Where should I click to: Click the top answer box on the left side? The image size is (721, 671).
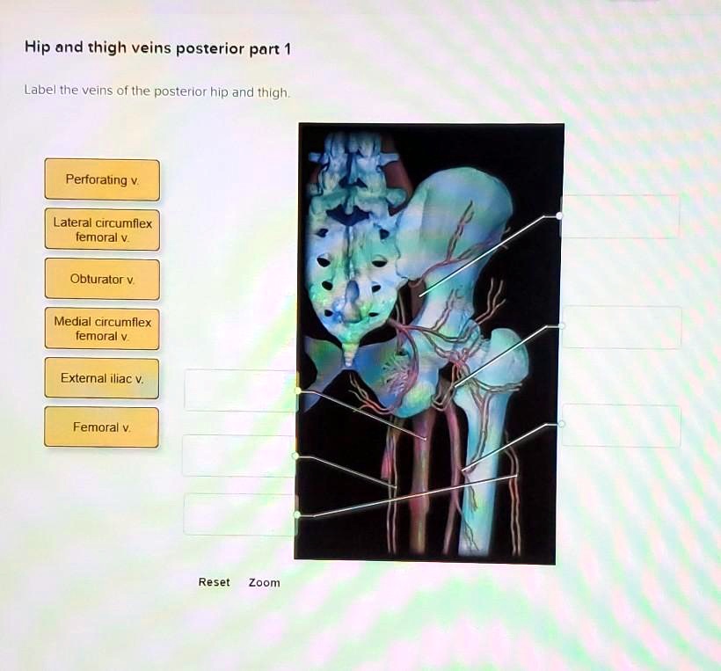click(x=237, y=390)
